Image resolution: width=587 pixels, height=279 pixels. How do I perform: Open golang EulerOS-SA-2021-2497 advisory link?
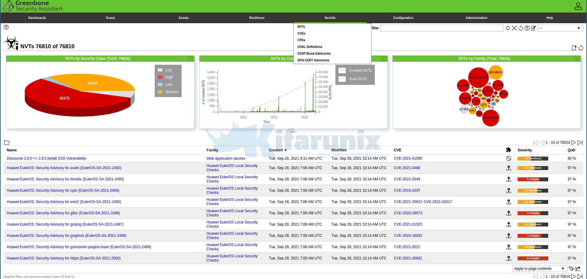[65, 224]
